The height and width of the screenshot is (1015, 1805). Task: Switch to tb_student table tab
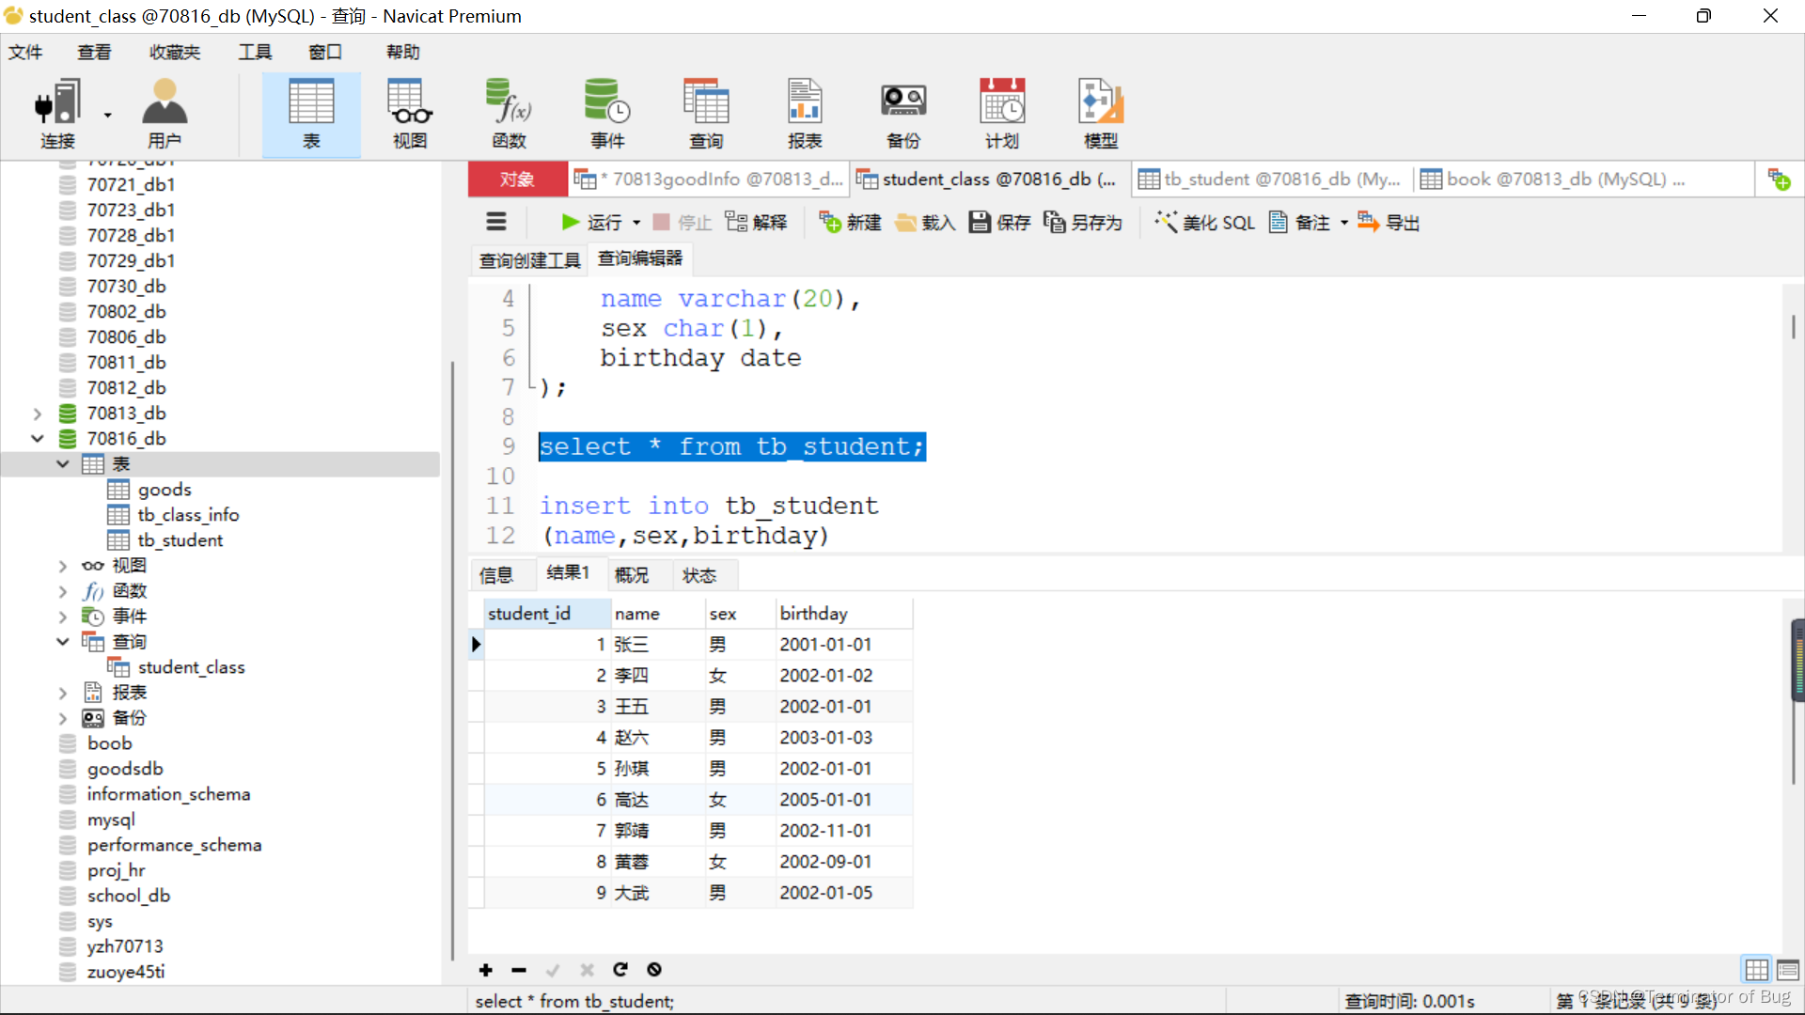[x=1270, y=179]
